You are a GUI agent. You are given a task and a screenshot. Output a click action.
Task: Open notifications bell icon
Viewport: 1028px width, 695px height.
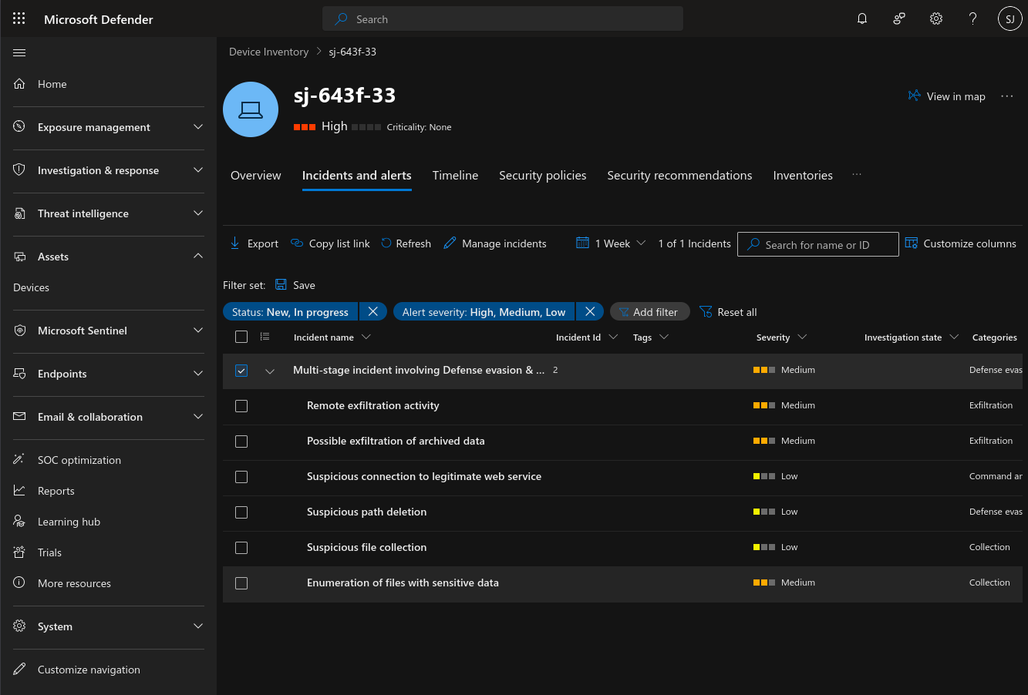pos(862,19)
